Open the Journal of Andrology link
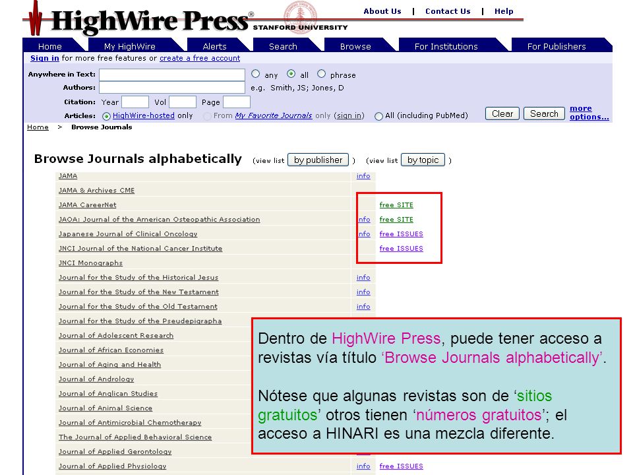633x475 pixels. click(96, 379)
